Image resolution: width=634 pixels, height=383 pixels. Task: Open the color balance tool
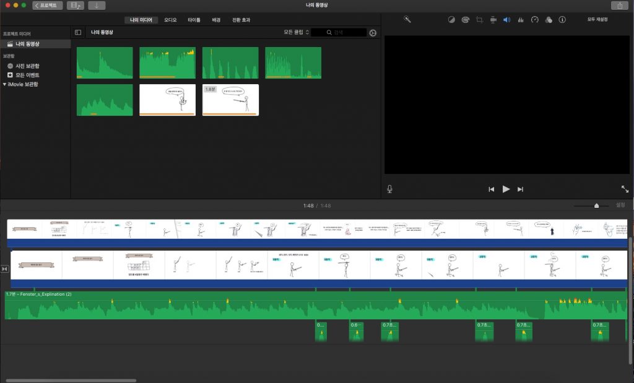[451, 20]
